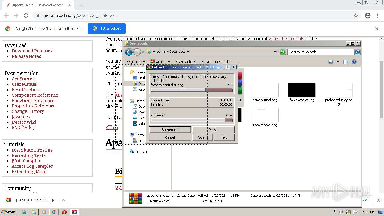Dismiss the default browser infobar with X

point(377,29)
